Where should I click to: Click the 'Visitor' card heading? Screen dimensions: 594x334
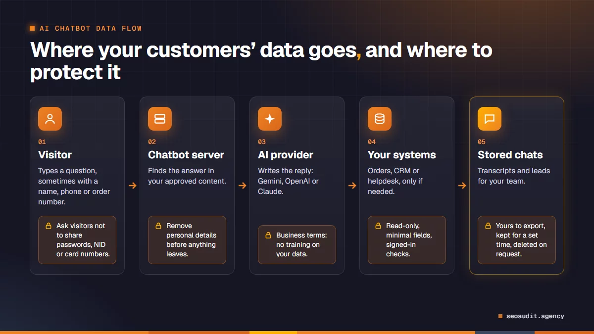click(x=55, y=155)
